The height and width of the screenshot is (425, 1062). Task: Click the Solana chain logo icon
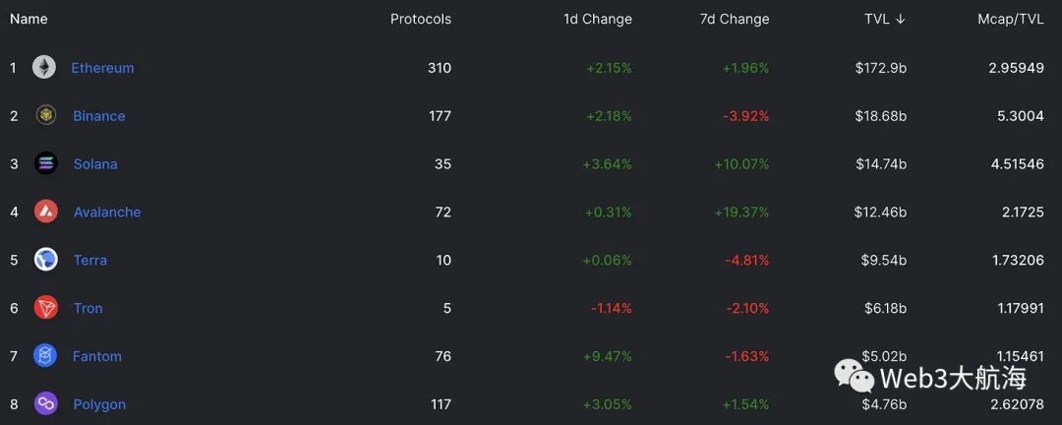pyautogui.click(x=46, y=163)
